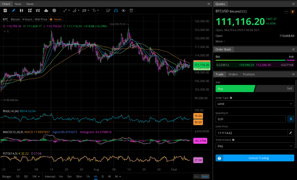
Task: Click the More link under Quotes
Action: click(x=220, y=41)
